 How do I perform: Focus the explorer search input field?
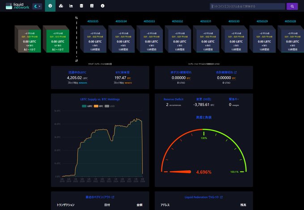click(247, 6)
